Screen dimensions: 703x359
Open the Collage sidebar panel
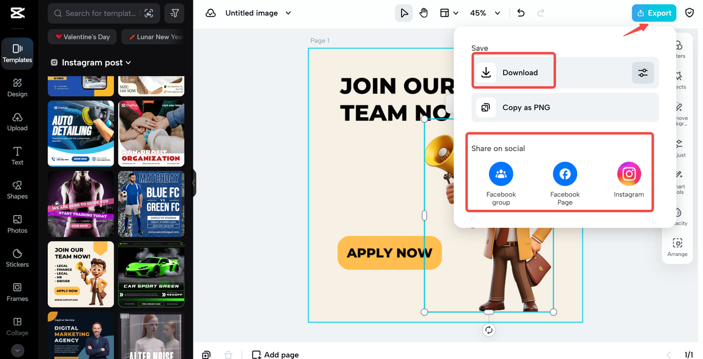(17, 326)
